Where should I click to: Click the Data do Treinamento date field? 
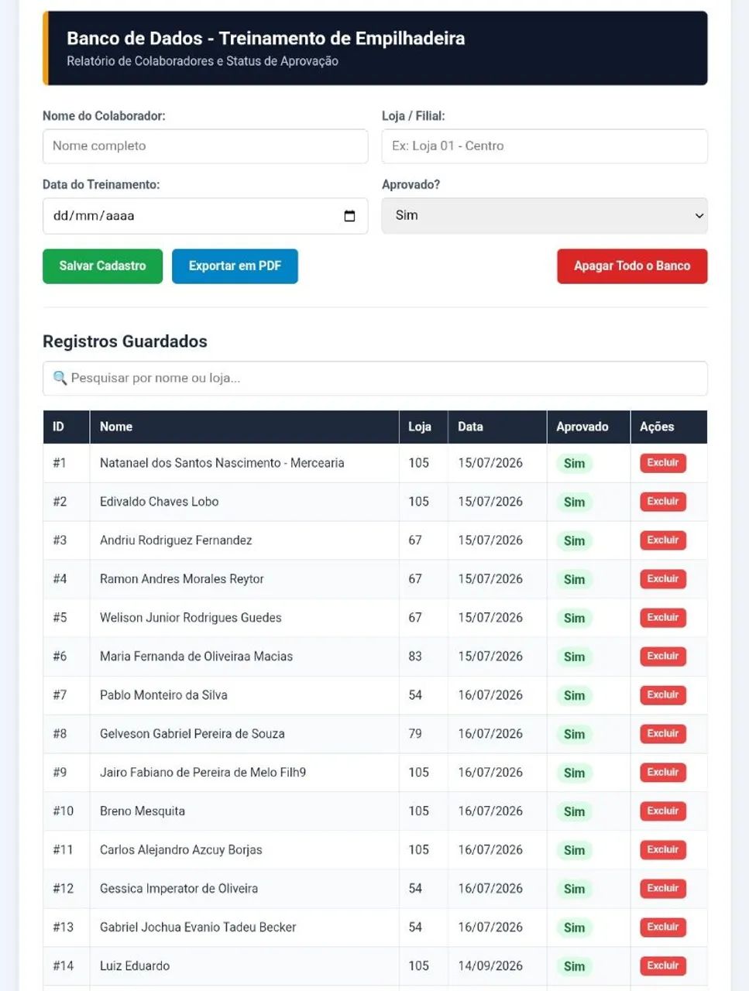coord(205,216)
